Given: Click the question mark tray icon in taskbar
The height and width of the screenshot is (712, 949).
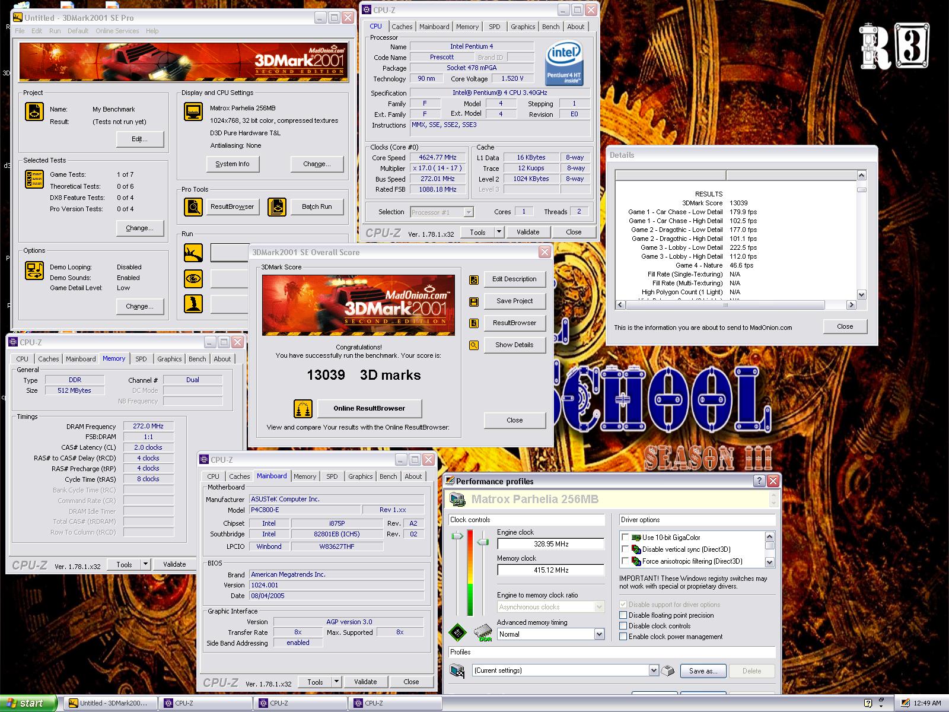Looking at the screenshot, I should tap(868, 704).
